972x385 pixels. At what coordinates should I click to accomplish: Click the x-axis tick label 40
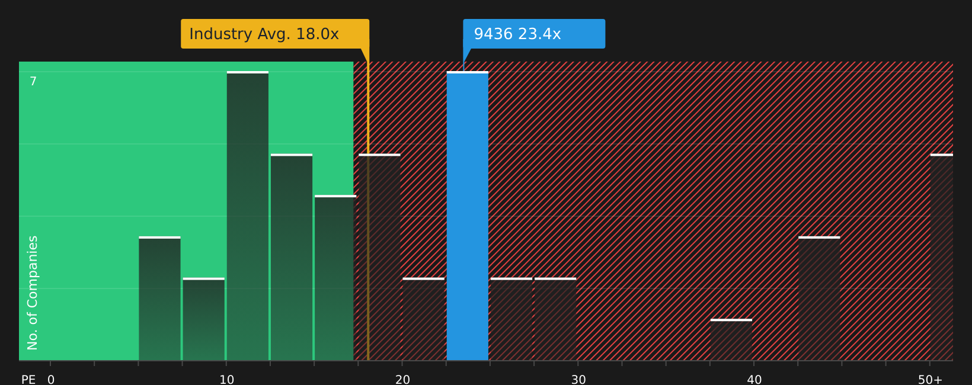tap(754, 380)
